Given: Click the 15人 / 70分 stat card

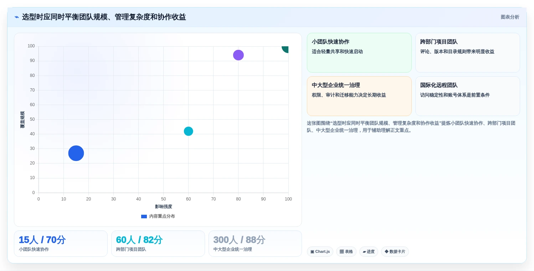Looking at the screenshot, I should [x=61, y=244].
